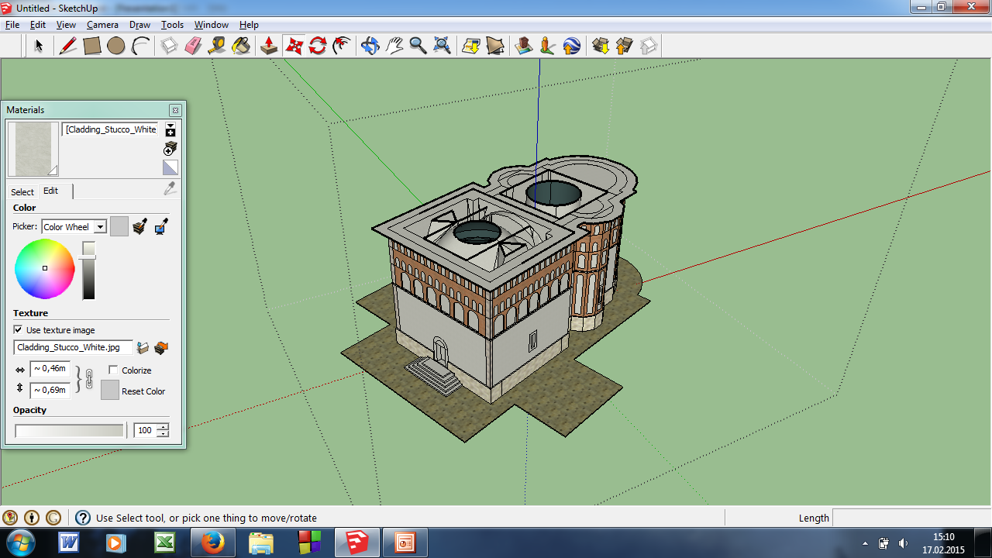Click the Reset Color button
This screenshot has width=992, height=558.
click(x=110, y=390)
